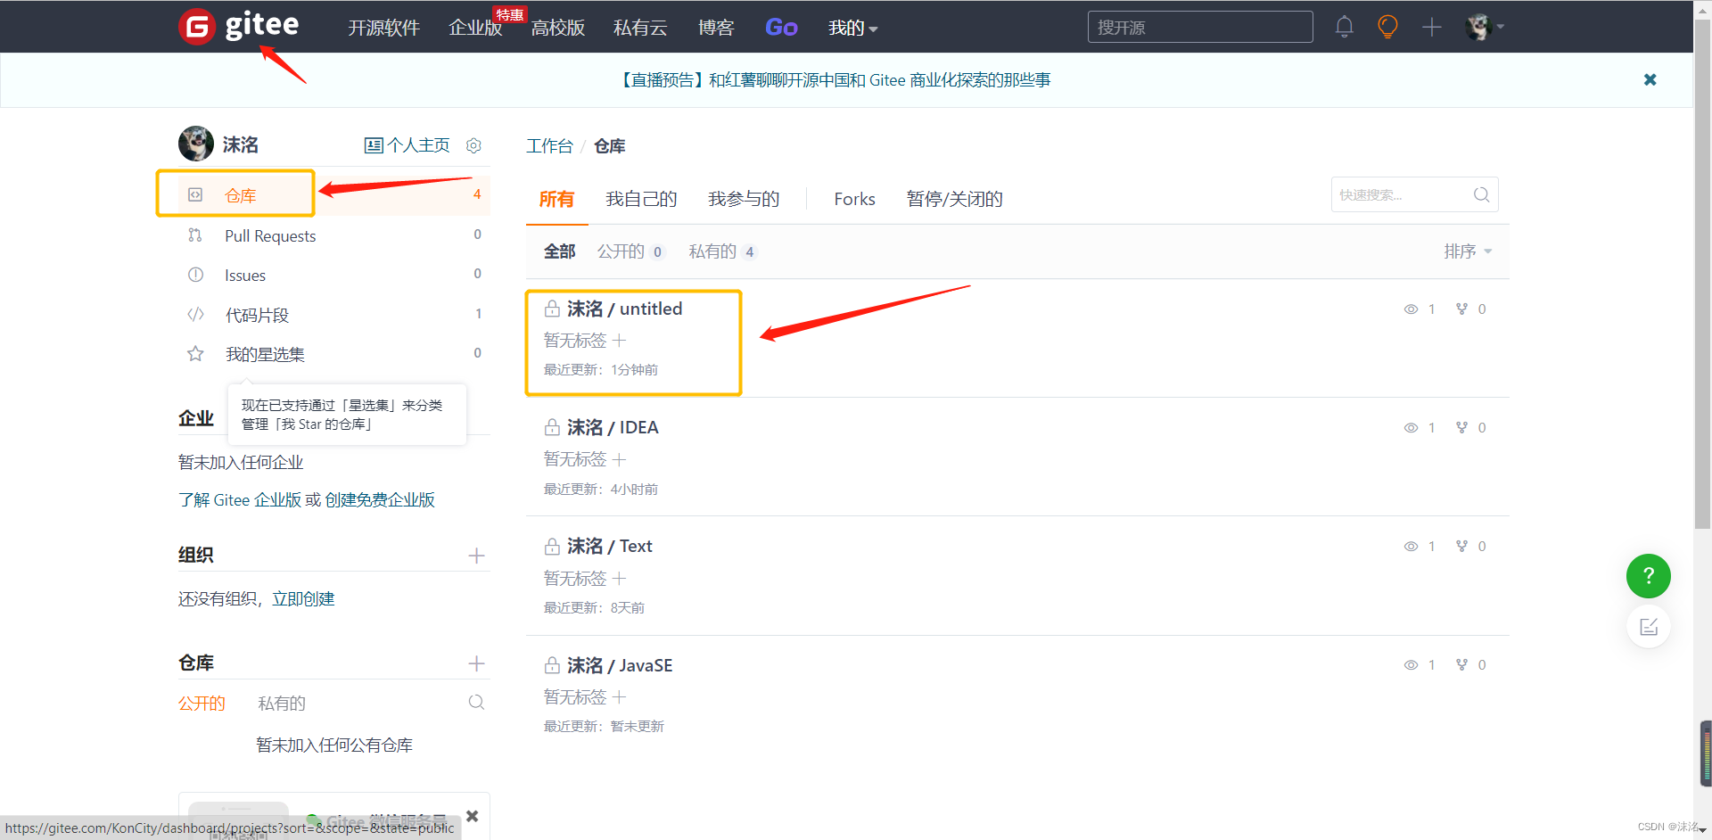Click the quick search magnifier icon

1481,194
